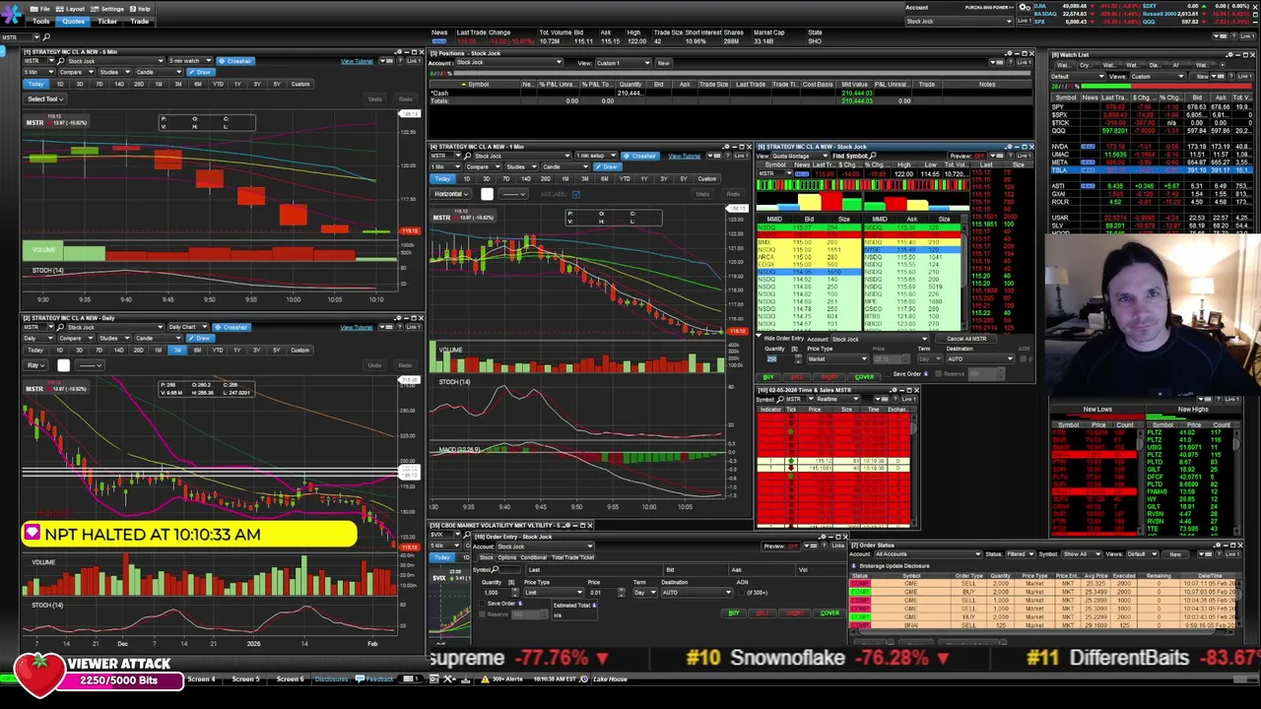This screenshot has width=1261, height=709.
Task: Expand Candle chart-type dropdown in 5 Min chart
Action: pyautogui.click(x=159, y=72)
